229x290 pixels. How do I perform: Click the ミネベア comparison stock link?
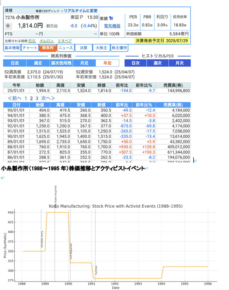click(65, 41)
